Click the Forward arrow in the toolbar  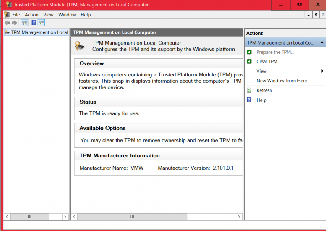point(15,23)
